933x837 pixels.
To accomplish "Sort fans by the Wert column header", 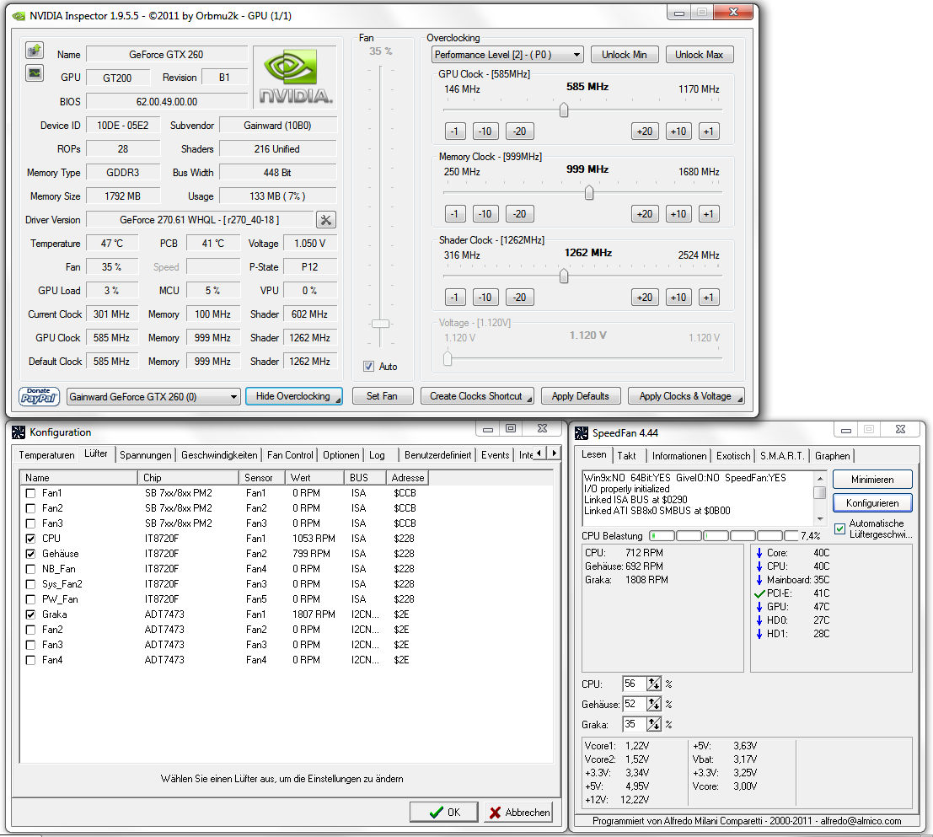I will click(314, 478).
